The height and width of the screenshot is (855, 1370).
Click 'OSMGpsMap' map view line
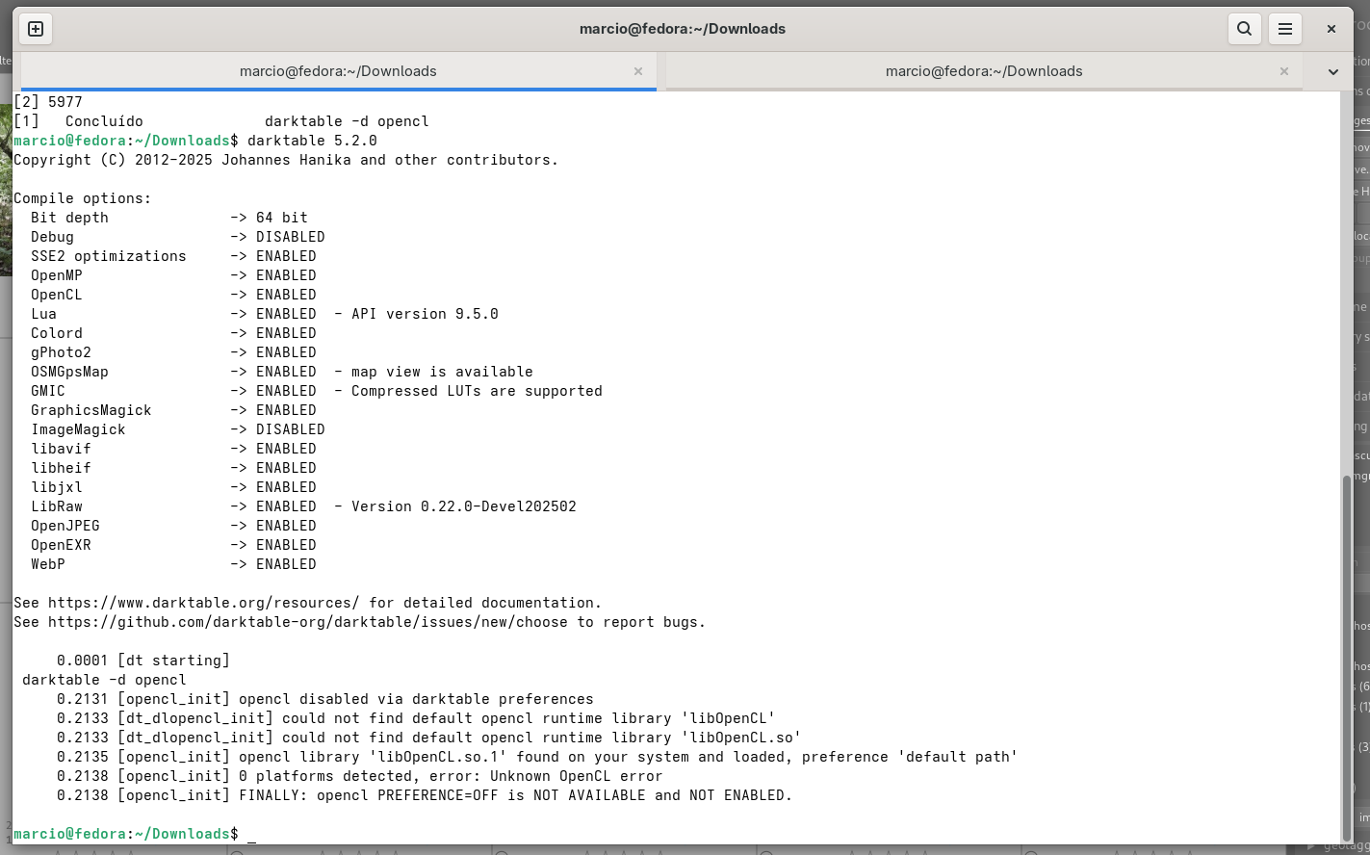point(281,372)
